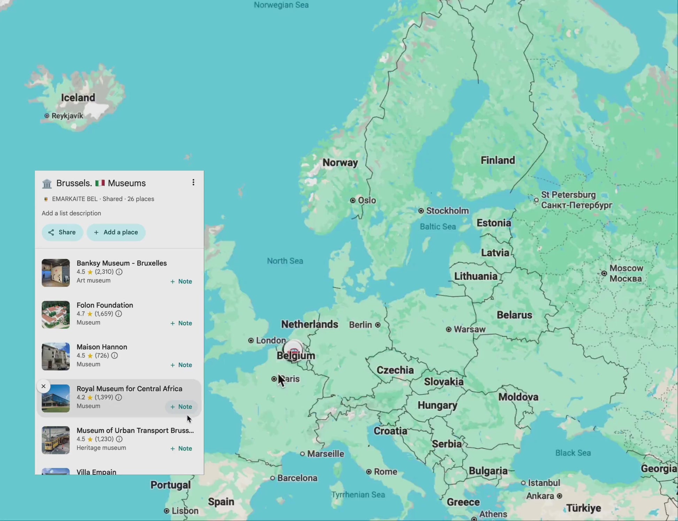678x521 pixels.
Task: Remove Royal Museum for Central Africa entry
Action: (x=44, y=386)
